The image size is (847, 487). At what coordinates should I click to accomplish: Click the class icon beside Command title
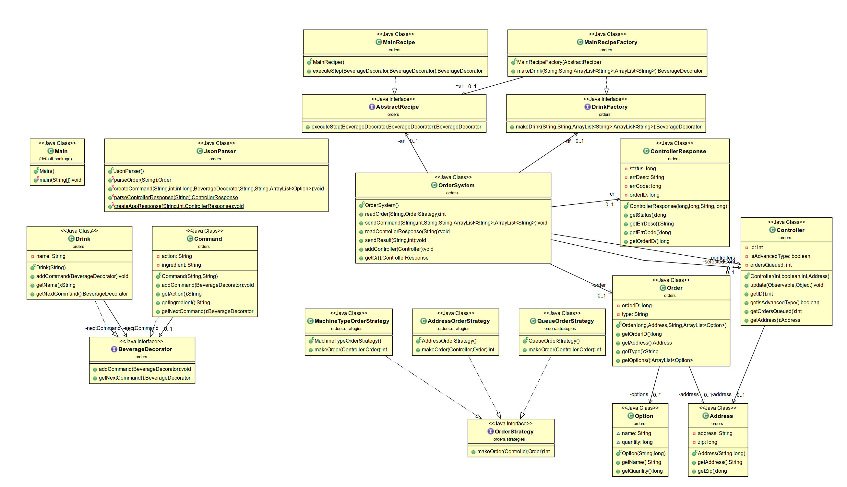click(190, 239)
